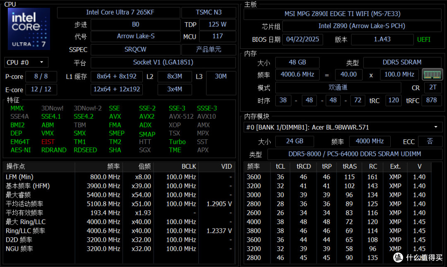Click the red EIST feature flag
This screenshot has height=267, width=447.
point(48,142)
